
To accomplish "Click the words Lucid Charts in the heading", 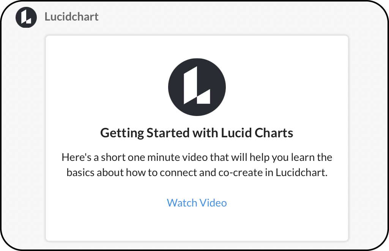I will click(257, 133).
